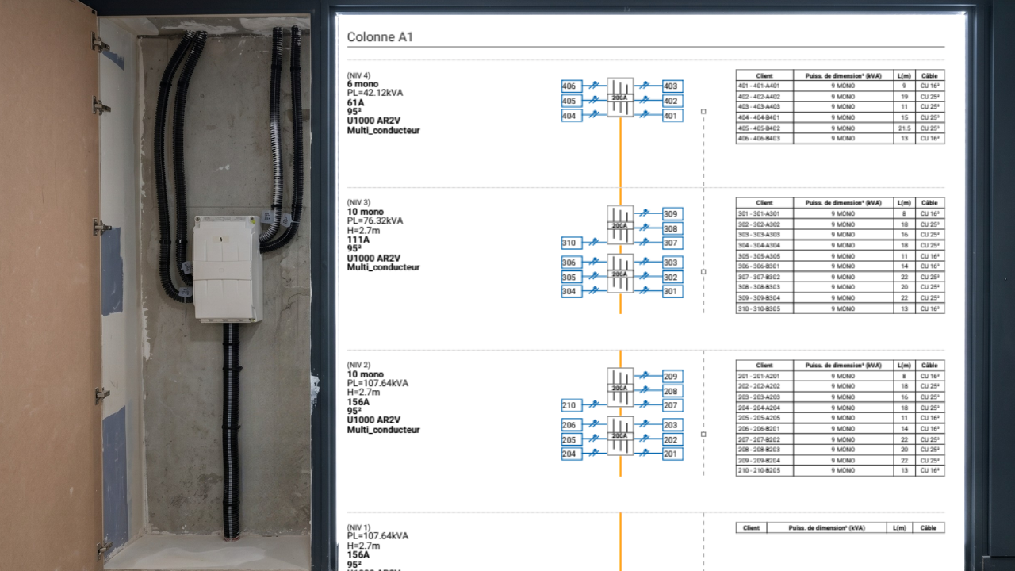Select the '(NIV 3)' level label
Viewport: 1015px width, 571px height.
pyautogui.click(x=358, y=202)
